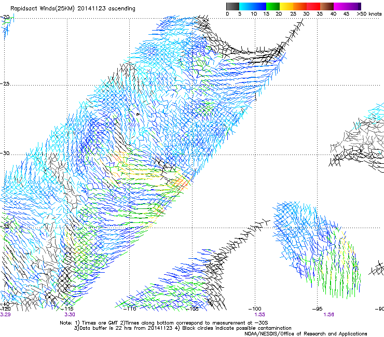Click the 'NOAA/NESDIS/Office of Research and Applications' credit
This screenshot has width=384, height=337.
tap(306, 333)
